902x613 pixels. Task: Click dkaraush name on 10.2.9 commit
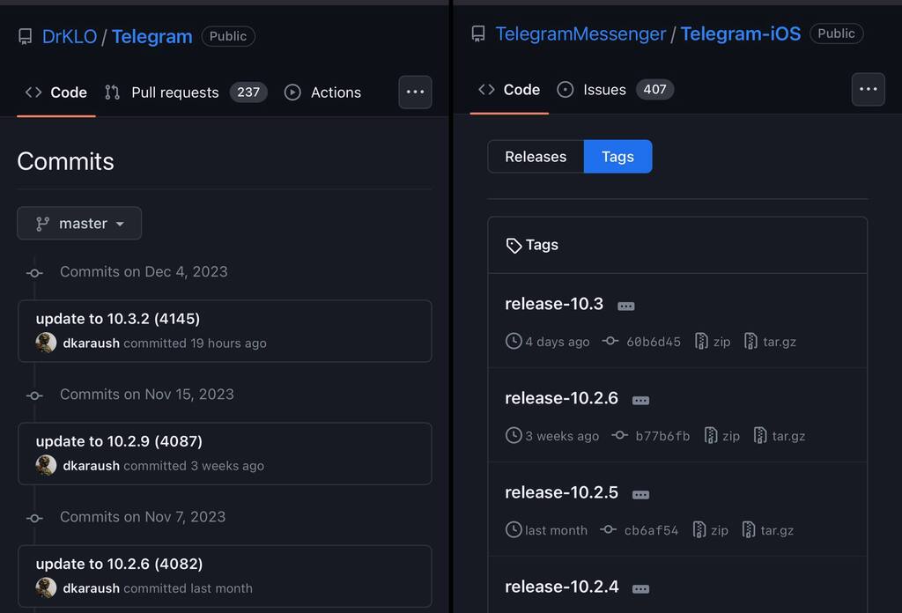(x=91, y=466)
